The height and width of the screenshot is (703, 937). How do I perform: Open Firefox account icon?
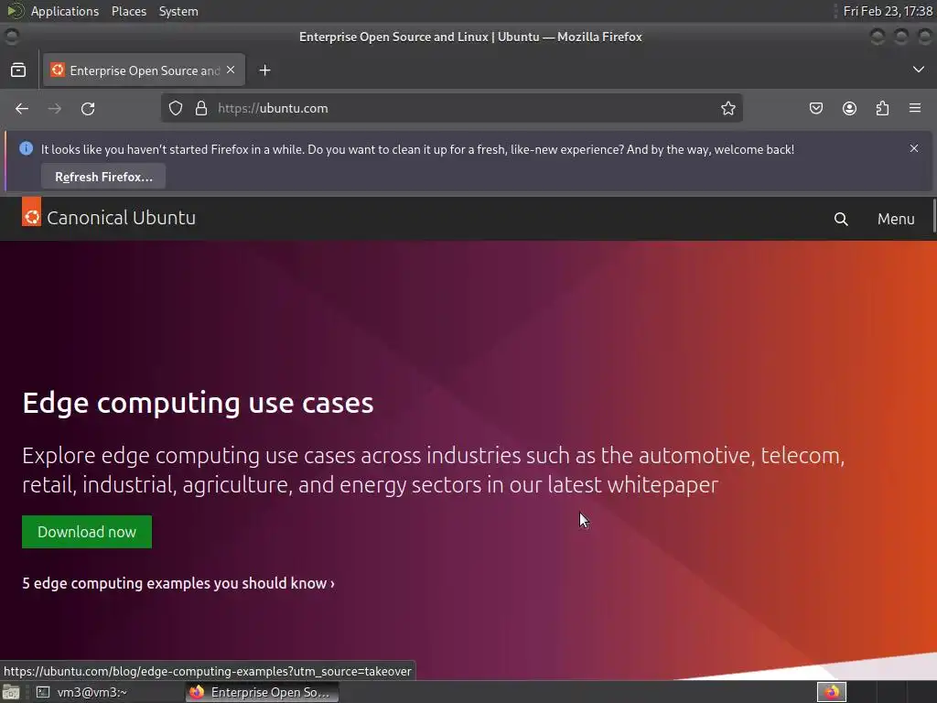[849, 108]
